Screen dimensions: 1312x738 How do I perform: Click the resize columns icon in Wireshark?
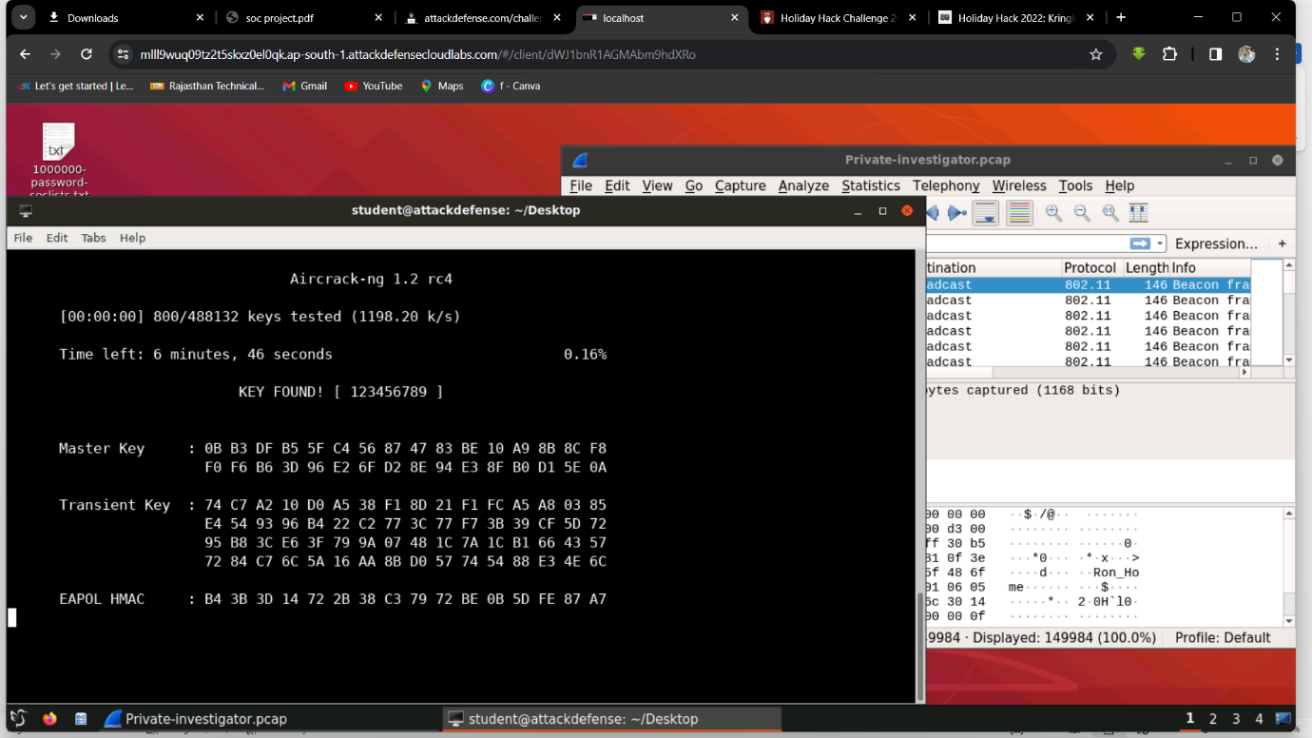1138,213
